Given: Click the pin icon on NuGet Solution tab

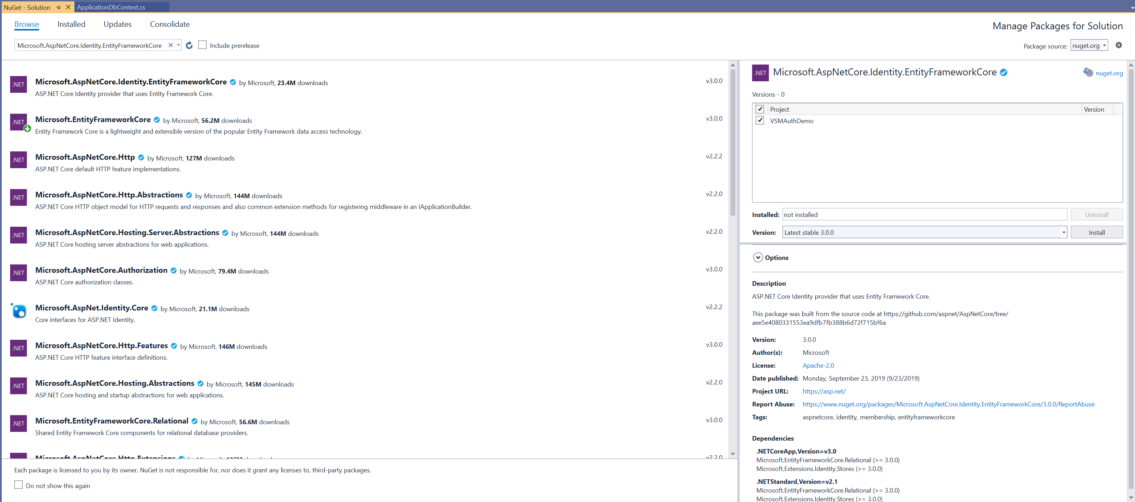Looking at the screenshot, I should click(x=59, y=7).
